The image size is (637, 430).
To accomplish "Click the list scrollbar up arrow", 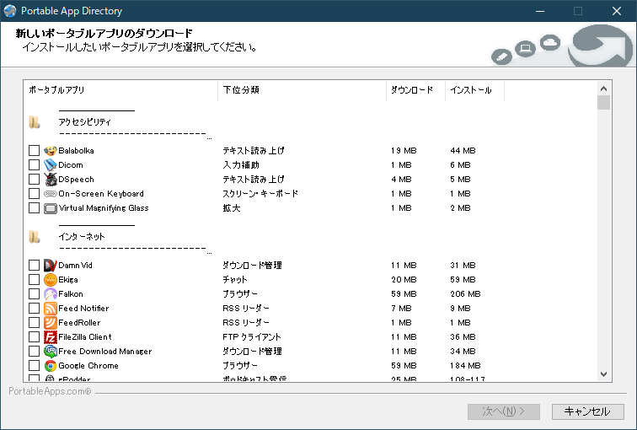I will (x=603, y=89).
